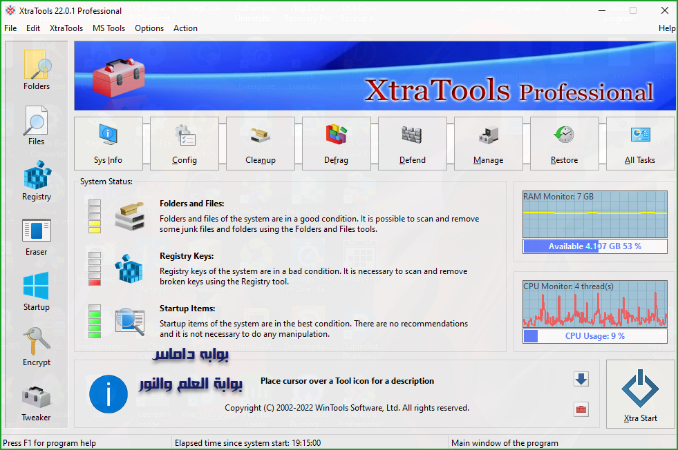This screenshot has width=678, height=450.
Task: Select the Cleanup category
Action: (x=261, y=144)
